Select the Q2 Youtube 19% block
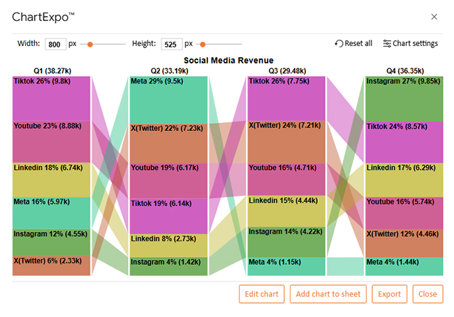 (x=168, y=181)
